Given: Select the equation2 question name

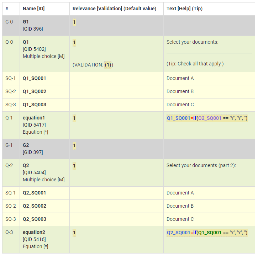Looking at the screenshot, I should (34, 233).
